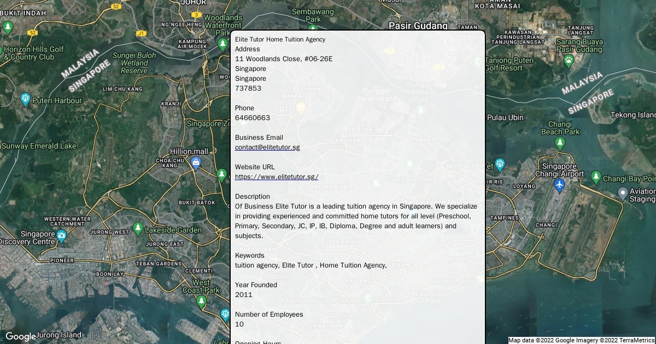
Task: Open the Changi Bay Point marker
Action: pos(596,177)
